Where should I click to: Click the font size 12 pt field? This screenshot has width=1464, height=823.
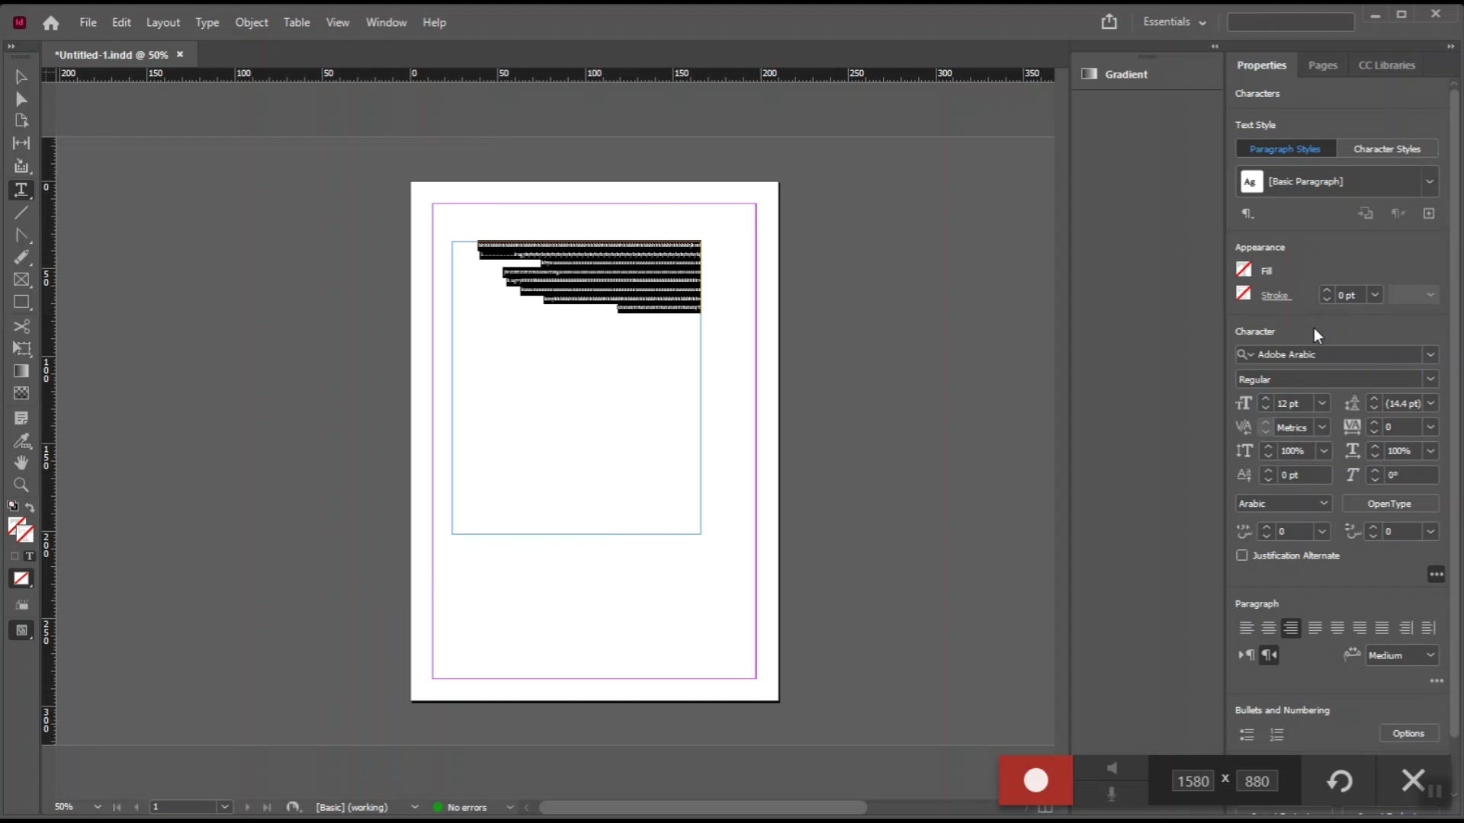[x=1293, y=404]
